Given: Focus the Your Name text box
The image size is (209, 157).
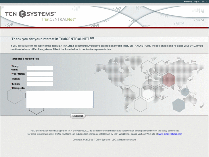Looking at the screenshot, I should click(x=40, y=74).
